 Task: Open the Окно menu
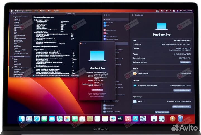[49, 11]
